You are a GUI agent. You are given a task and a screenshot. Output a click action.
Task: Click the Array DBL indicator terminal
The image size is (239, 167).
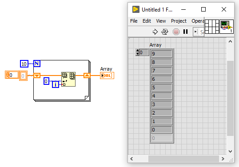[x=107, y=76]
